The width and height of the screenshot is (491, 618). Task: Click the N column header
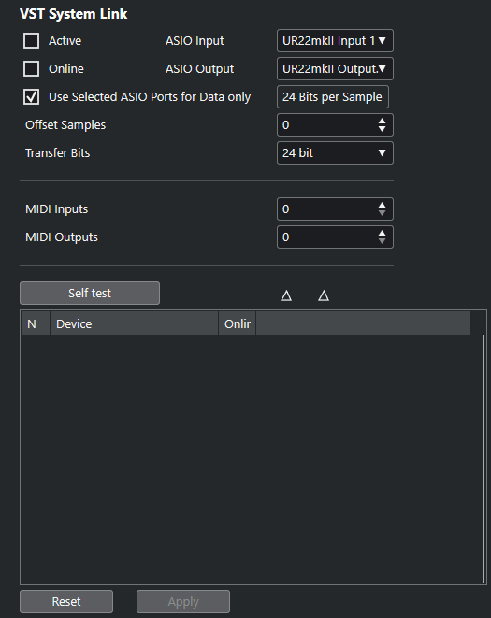36,323
